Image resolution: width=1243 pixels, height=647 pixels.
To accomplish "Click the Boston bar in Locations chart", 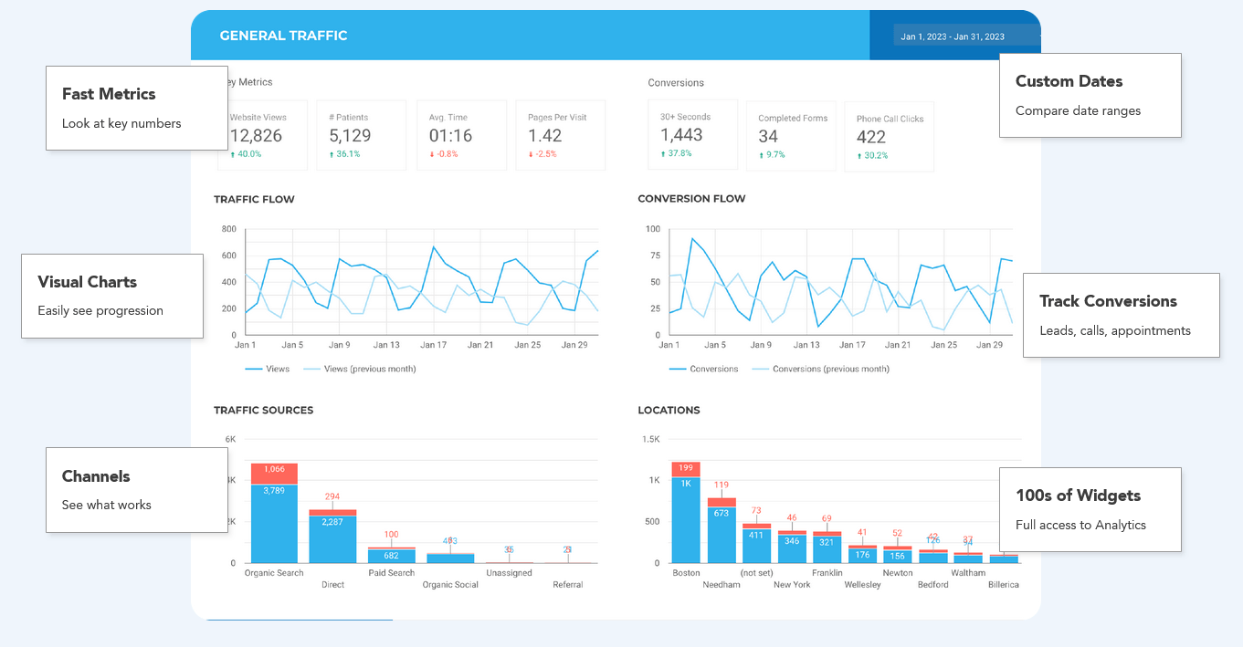I will click(686, 520).
